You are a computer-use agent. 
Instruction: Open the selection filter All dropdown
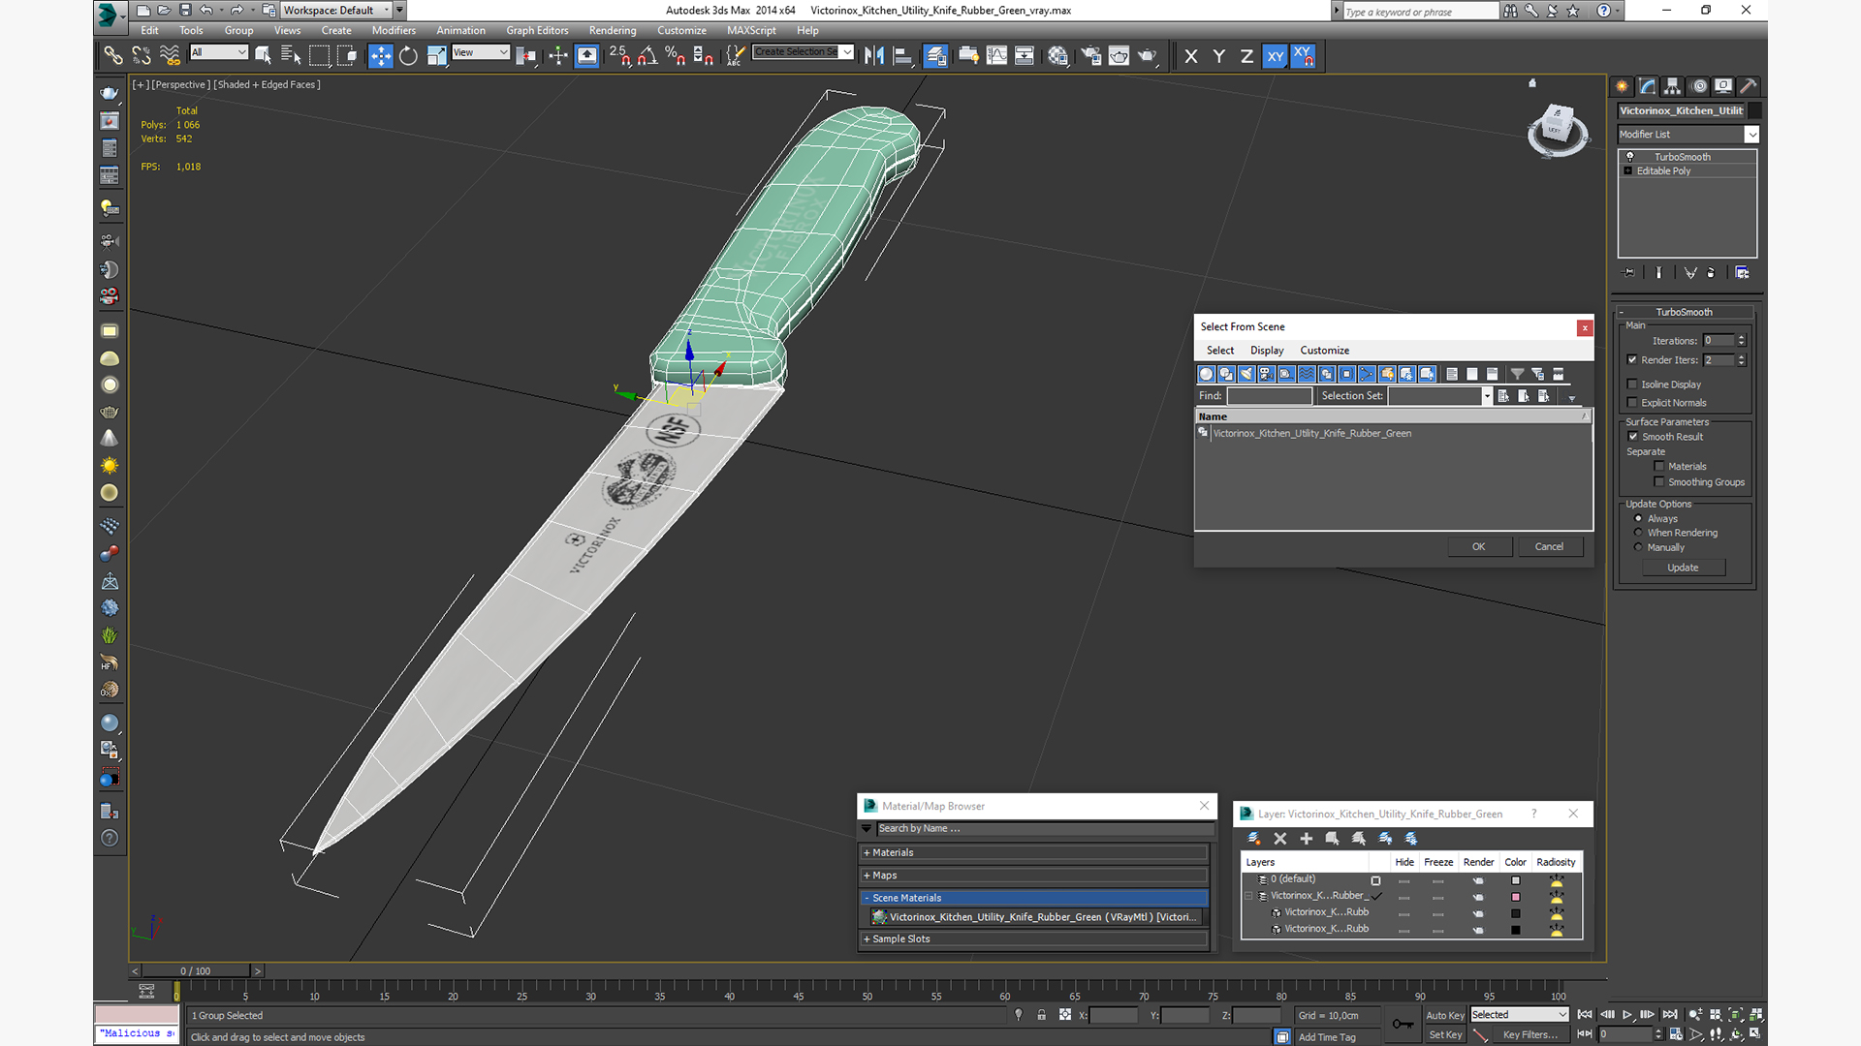click(219, 52)
